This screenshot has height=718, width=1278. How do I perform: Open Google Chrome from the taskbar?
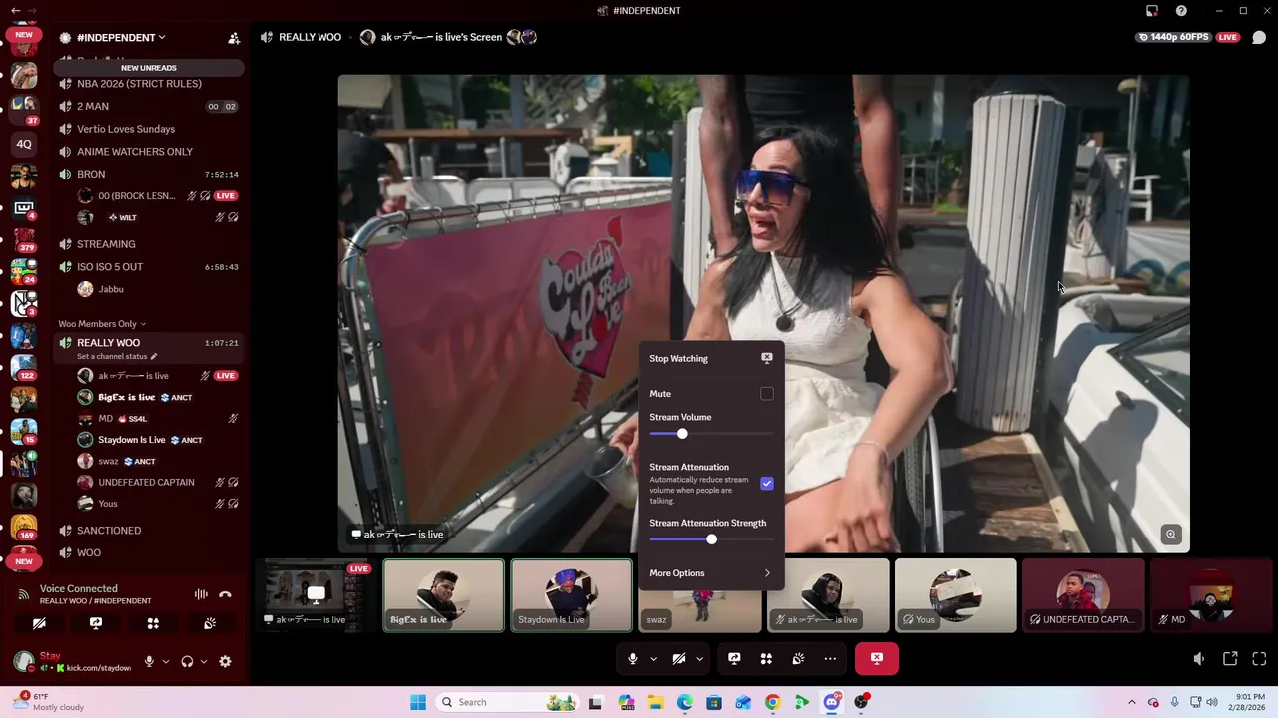[x=772, y=702]
